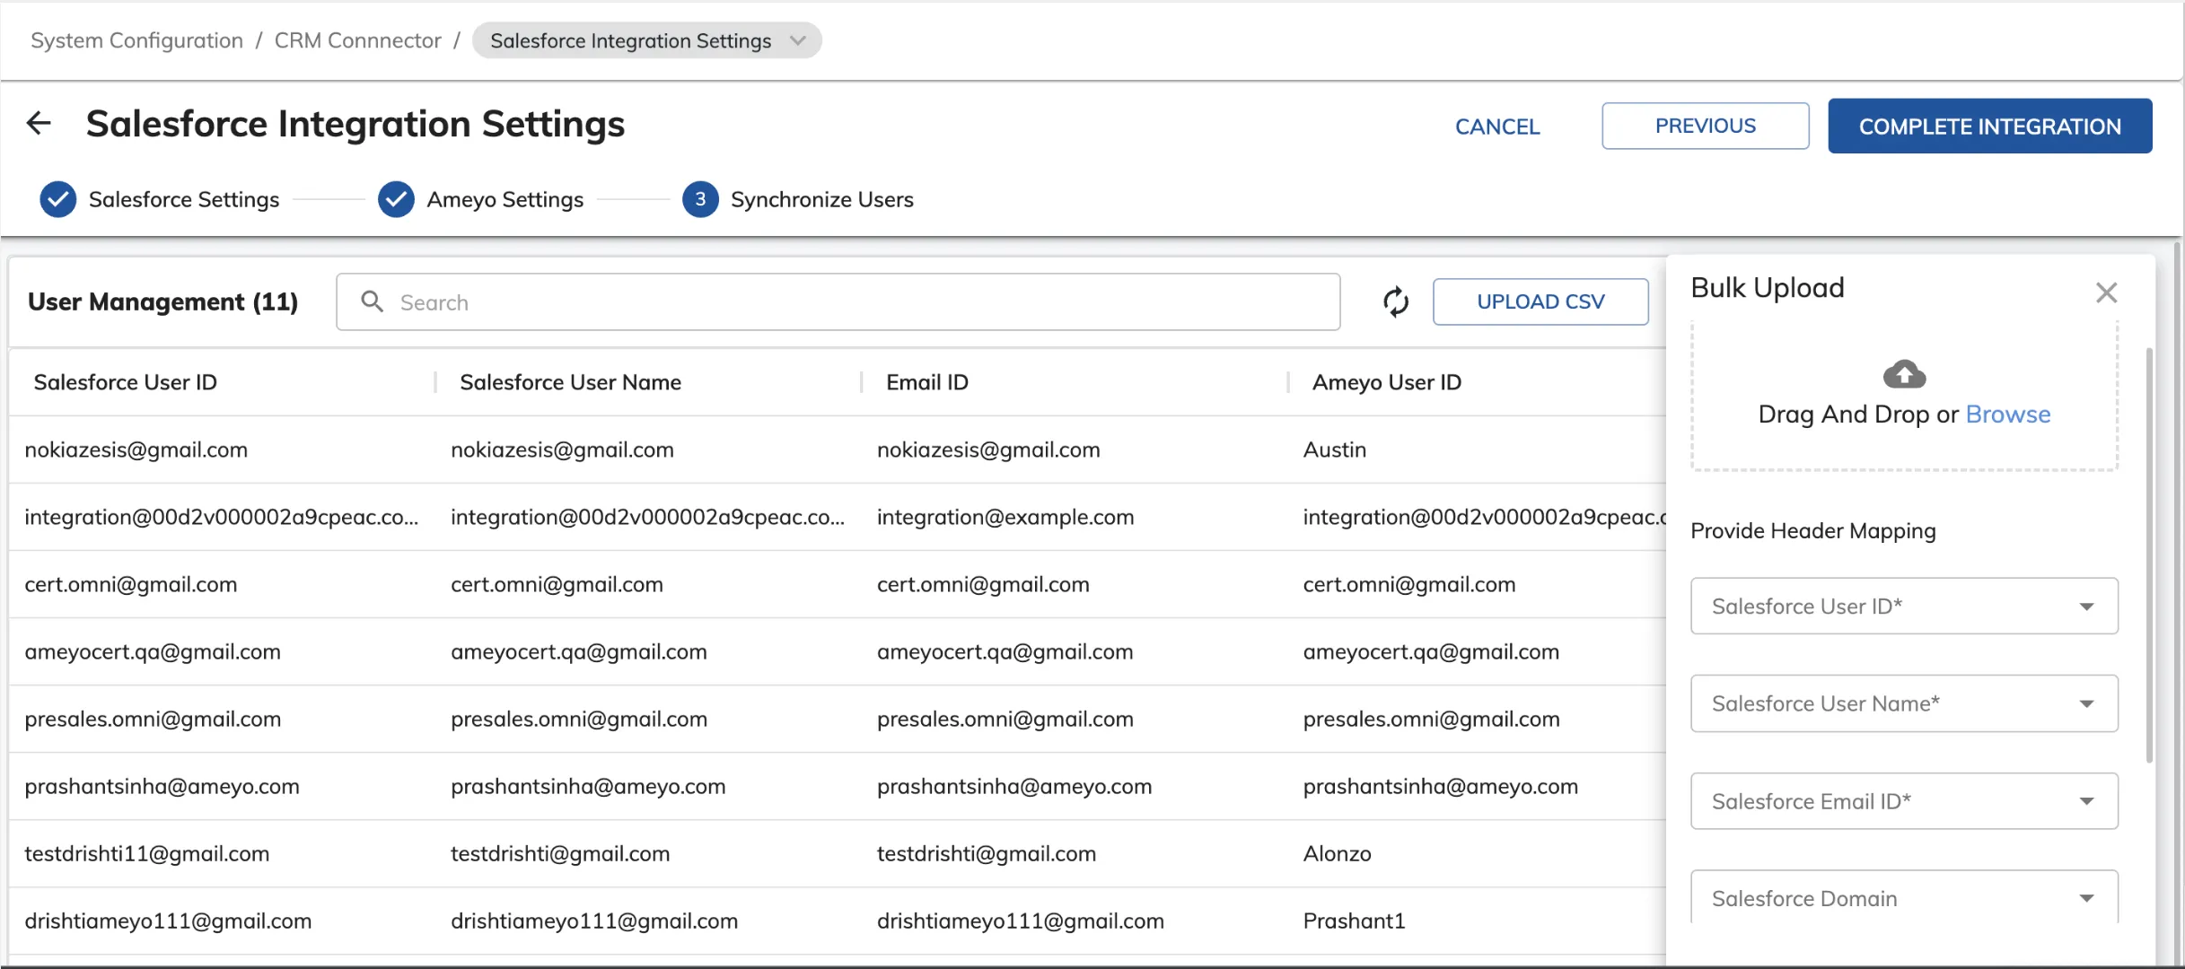Click testdrishti11@gmail.com user ID cell
Viewport: 2185px width, 969px height.
click(147, 853)
